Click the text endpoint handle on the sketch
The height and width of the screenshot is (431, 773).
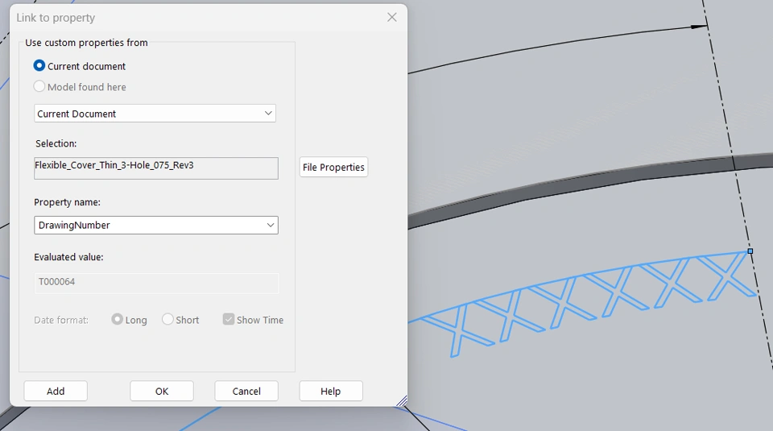750,251
